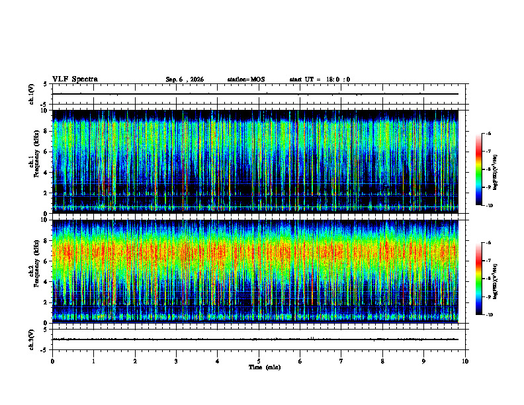Click the 5 minute tick label
This screenshot has width=524, height=405.
tap(259, 361)
